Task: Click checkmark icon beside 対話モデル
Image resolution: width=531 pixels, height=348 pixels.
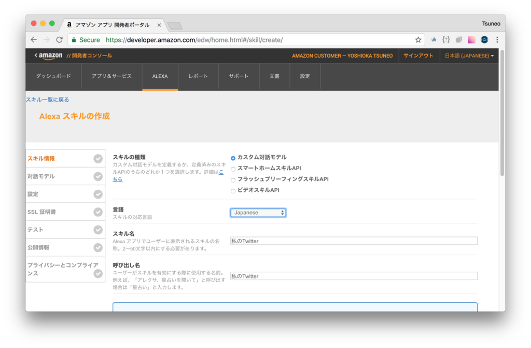Action: pos(98,176)
